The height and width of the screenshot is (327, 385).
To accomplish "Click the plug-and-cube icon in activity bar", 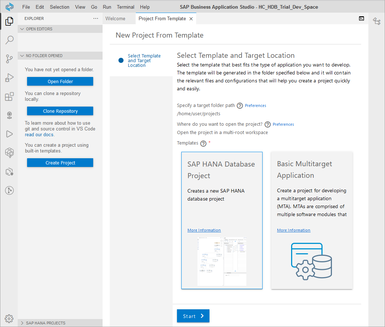I will [9, 172].
